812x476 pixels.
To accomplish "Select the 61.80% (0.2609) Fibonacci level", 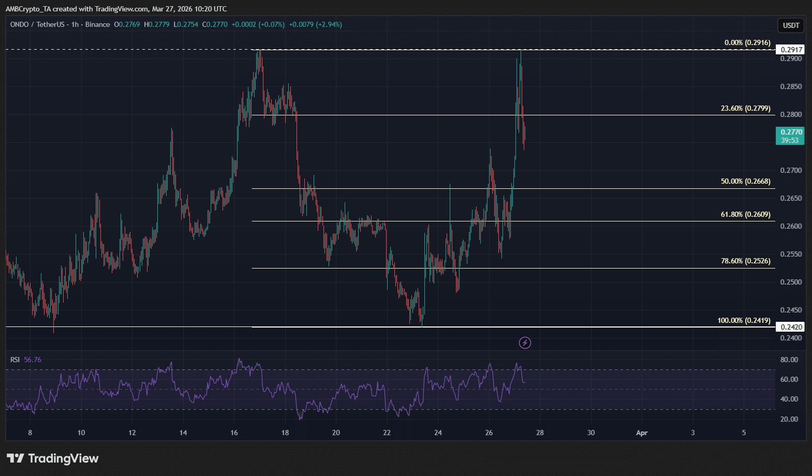I will [745, 214].
